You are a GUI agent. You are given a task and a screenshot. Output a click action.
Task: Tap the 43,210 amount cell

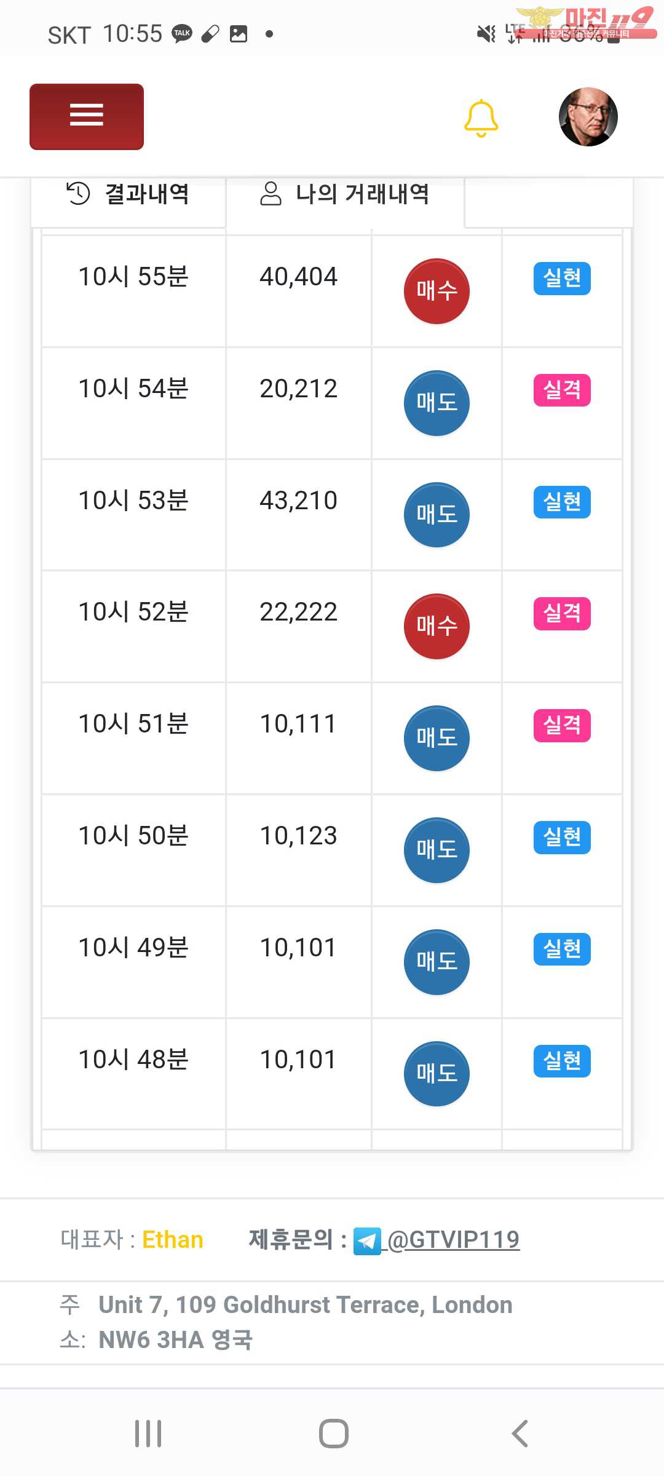pyautogui.click(x=298, y=501)
